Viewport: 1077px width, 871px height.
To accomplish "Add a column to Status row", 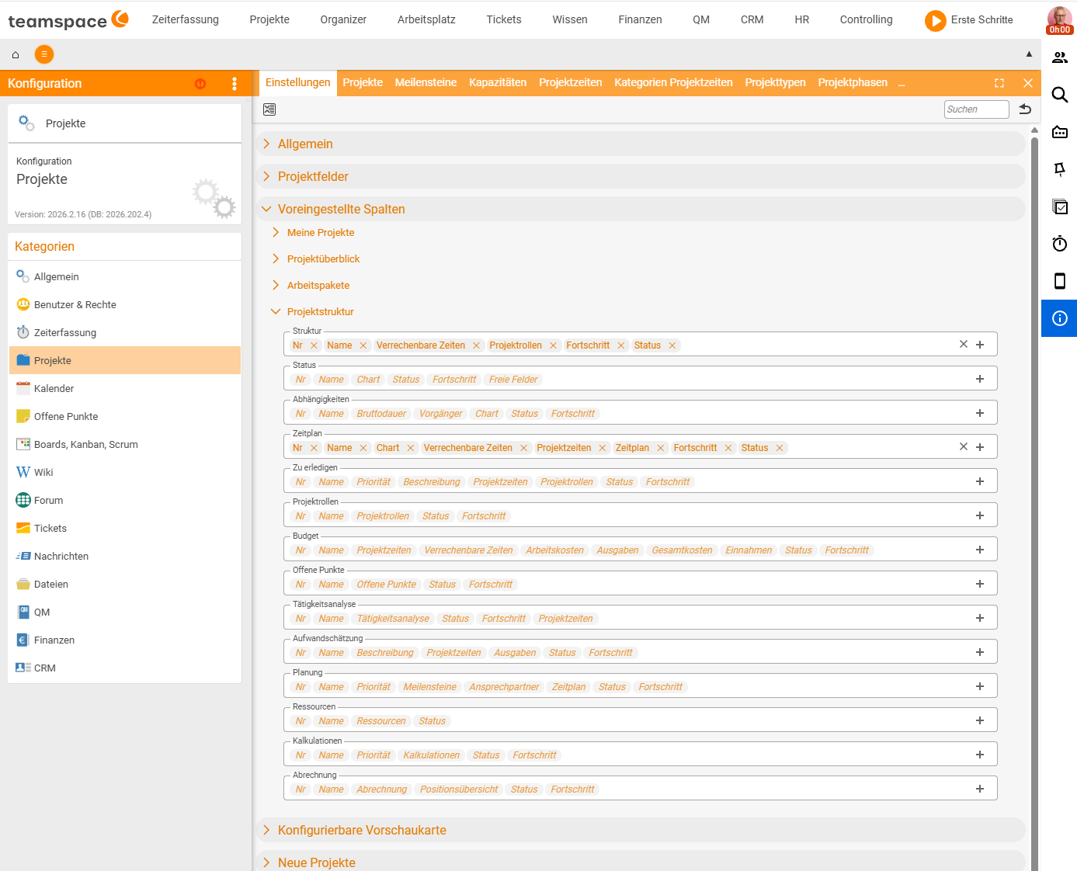I will (980, 379).
